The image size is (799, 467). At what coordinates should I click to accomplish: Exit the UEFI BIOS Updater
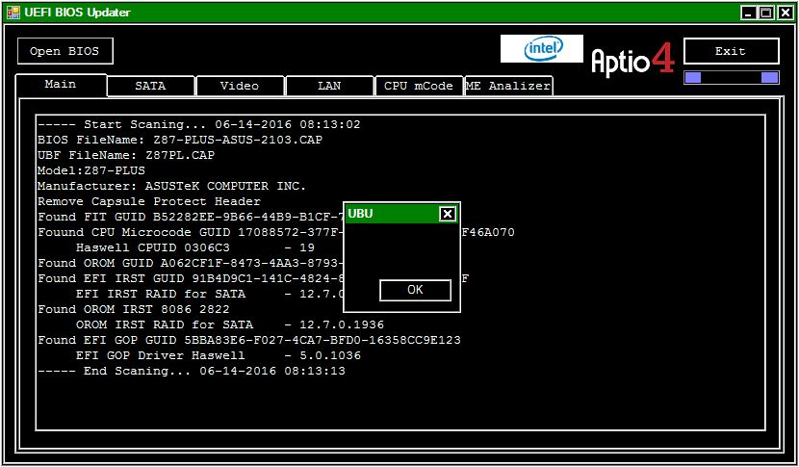(731, 51)
